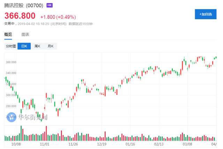Screen dimensions: 223x149
Task: Click the 340.000 price axis label
Action: click(x=11, y=73)
